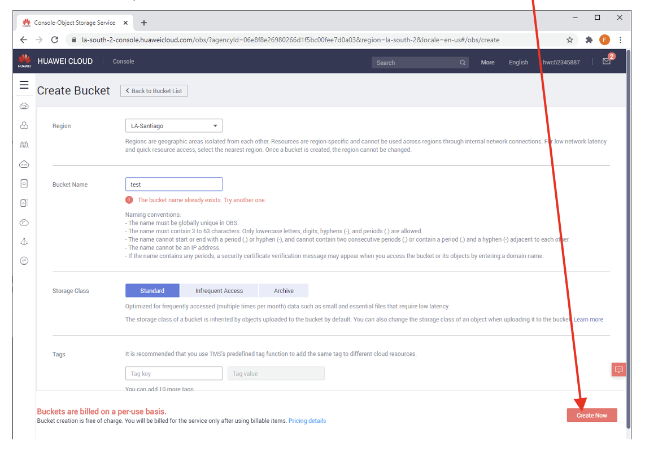Click the messages envelope icon

(x=606, y=62)
